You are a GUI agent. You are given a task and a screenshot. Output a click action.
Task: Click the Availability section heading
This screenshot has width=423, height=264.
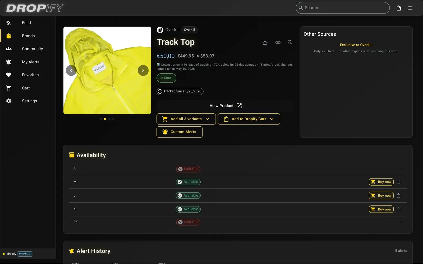pyautogui.click(x=91, y=155)
